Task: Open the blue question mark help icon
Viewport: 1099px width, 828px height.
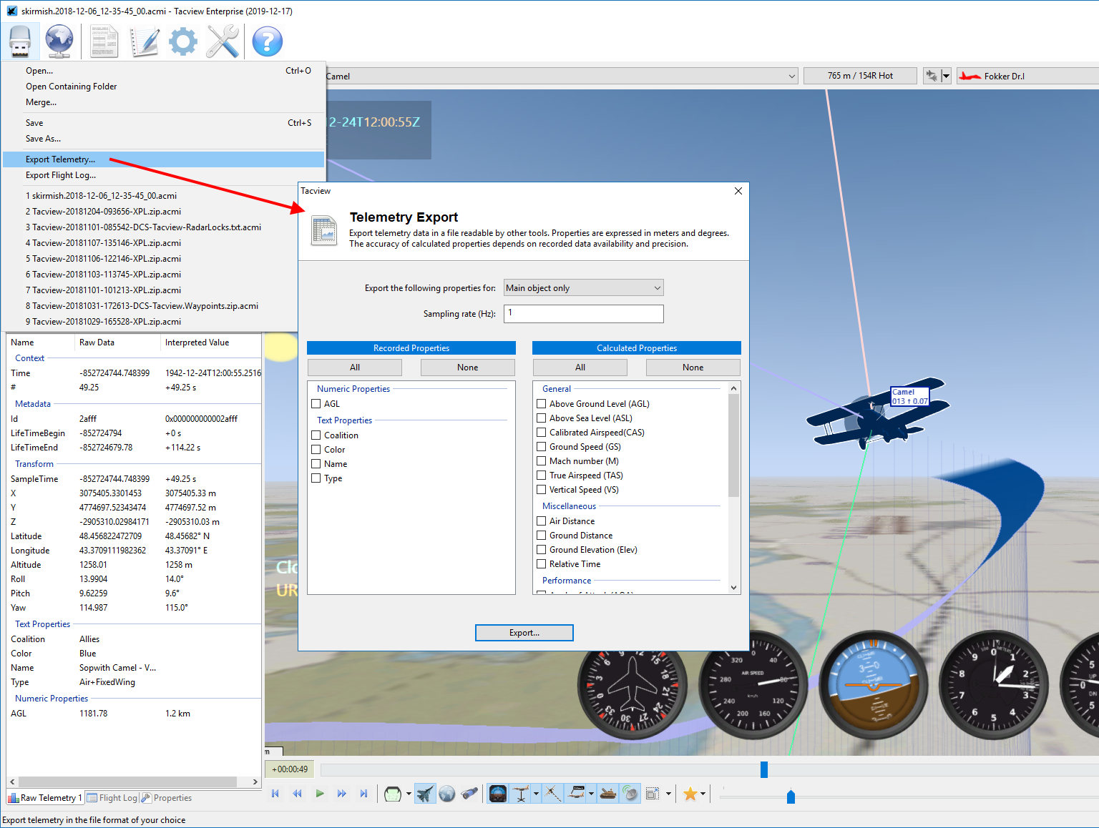Action: (267, 41)
